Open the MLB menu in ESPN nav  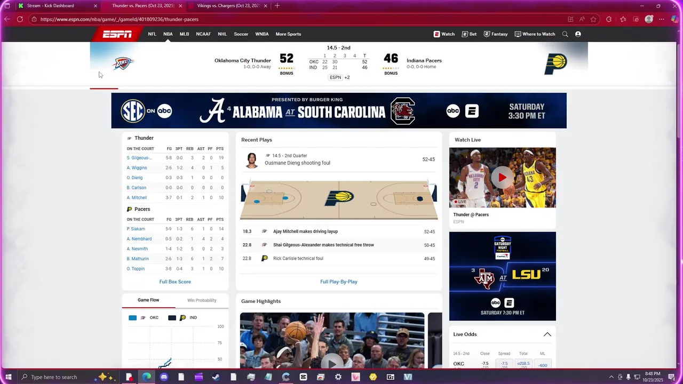(184, 34)
